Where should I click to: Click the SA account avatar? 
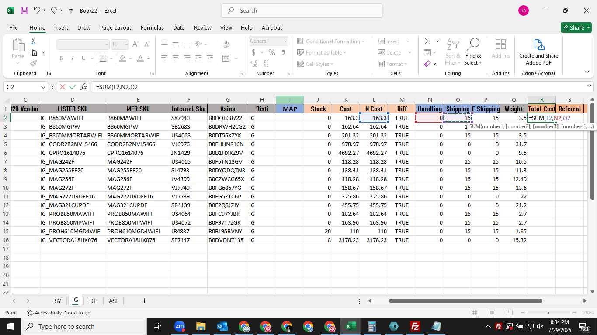pyautogui.click(x=524, y=10)
